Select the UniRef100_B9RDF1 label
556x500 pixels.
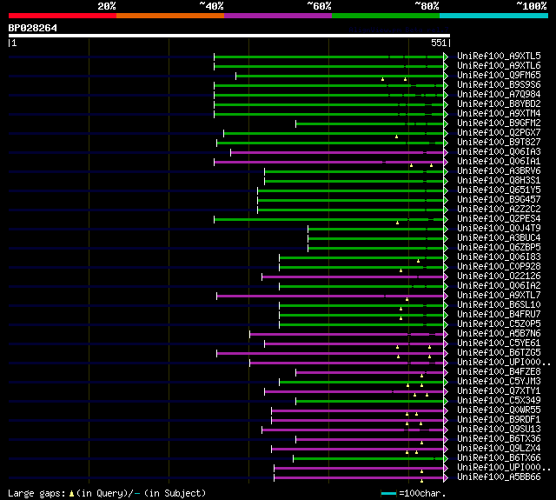click(499, 420)
